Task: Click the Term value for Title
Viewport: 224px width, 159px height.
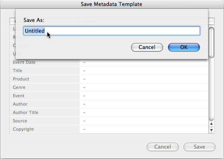Action: tap(144, 71)
